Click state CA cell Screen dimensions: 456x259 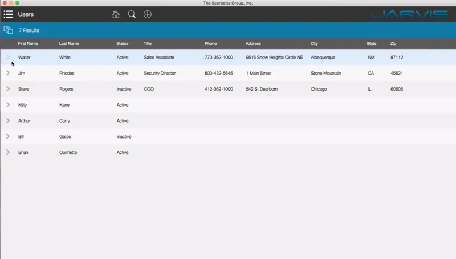pos(371,73)
